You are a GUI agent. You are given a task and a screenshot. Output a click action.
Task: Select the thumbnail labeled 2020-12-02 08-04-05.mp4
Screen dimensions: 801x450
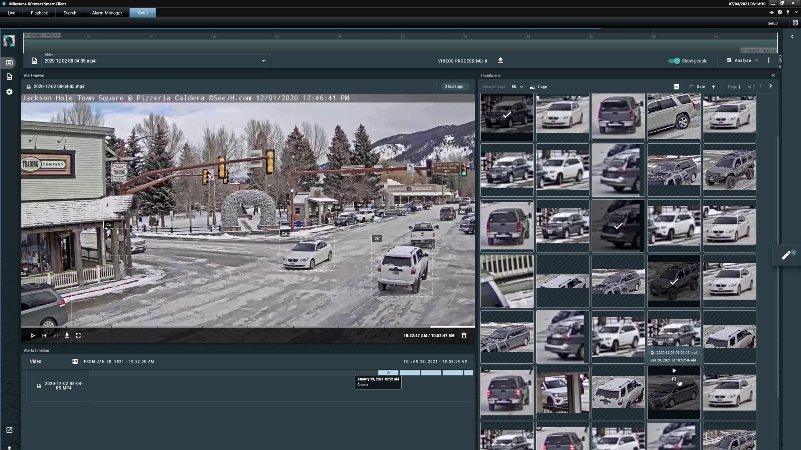(674, 337)
